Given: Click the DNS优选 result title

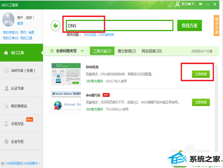Looking at the screenshot, I should tap(92, 67).
